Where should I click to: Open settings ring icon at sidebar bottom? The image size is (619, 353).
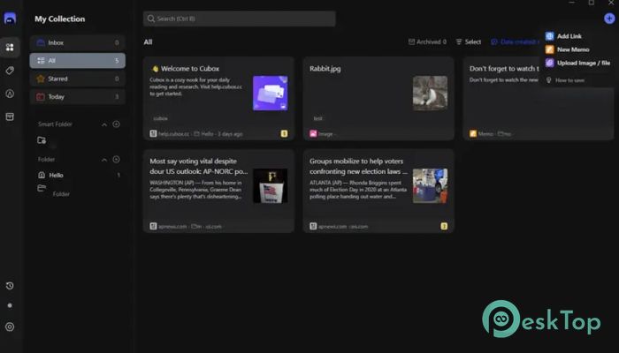click(x=10, y=327)
